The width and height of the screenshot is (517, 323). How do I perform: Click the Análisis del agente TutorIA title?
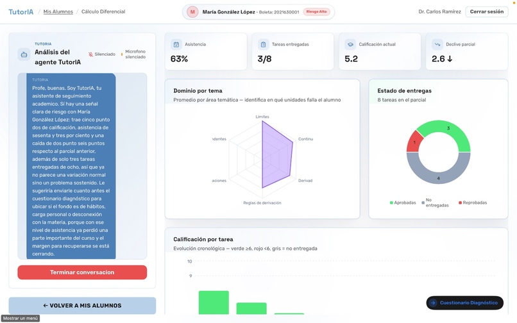pyautogui.click(x=58, y=57)
